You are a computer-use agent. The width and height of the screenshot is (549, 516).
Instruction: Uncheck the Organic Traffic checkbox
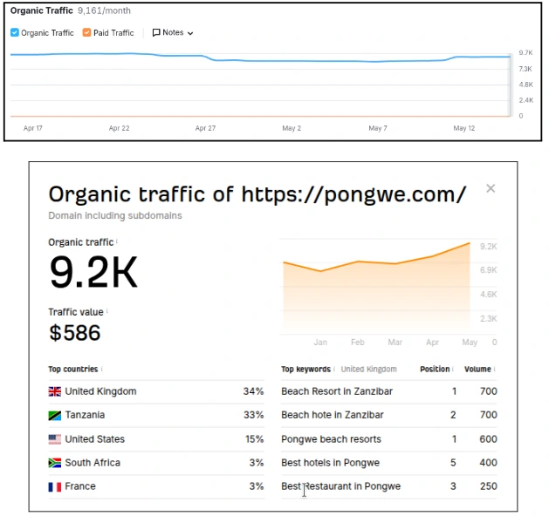(x=15, y=32)
